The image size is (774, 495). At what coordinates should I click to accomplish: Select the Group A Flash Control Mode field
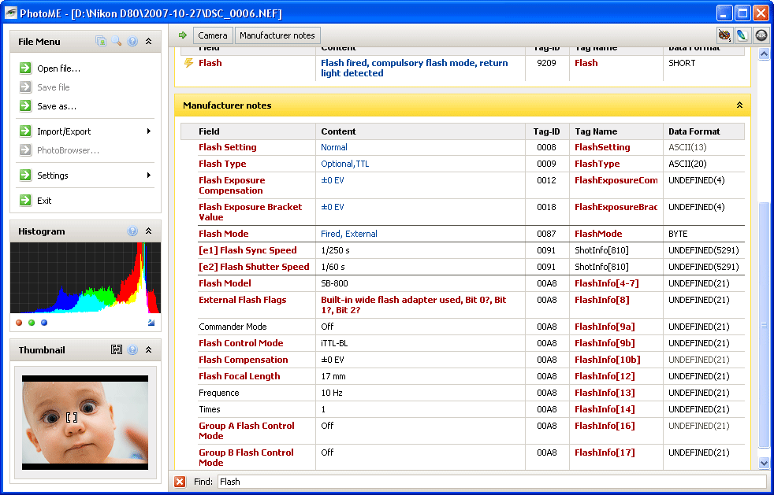coord(247,431)
